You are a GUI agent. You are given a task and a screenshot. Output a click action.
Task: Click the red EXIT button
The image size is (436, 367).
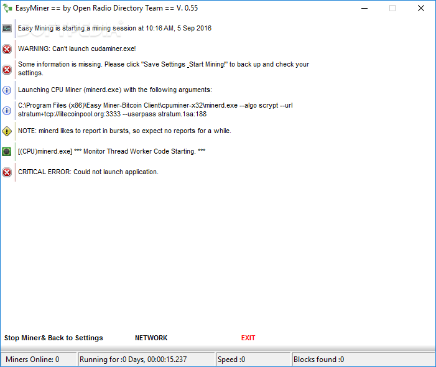(248, 338)
